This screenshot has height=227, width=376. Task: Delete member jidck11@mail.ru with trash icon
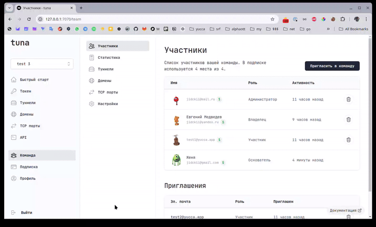tap(348, 99)
